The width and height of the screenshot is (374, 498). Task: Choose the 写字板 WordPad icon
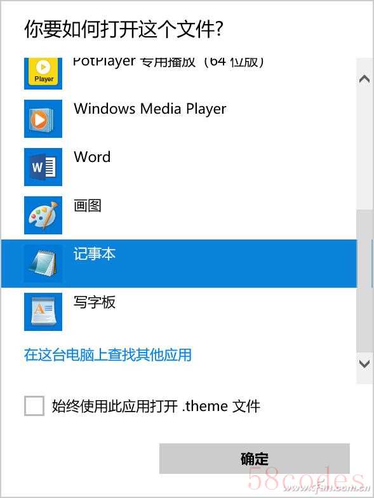(43, 312)
